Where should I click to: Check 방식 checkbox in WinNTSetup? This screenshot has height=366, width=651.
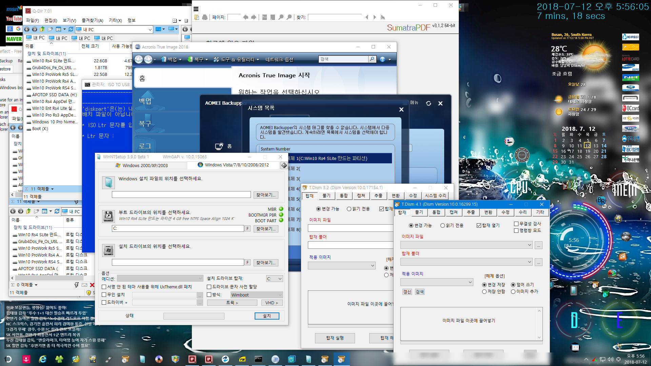tap(209, 294)
